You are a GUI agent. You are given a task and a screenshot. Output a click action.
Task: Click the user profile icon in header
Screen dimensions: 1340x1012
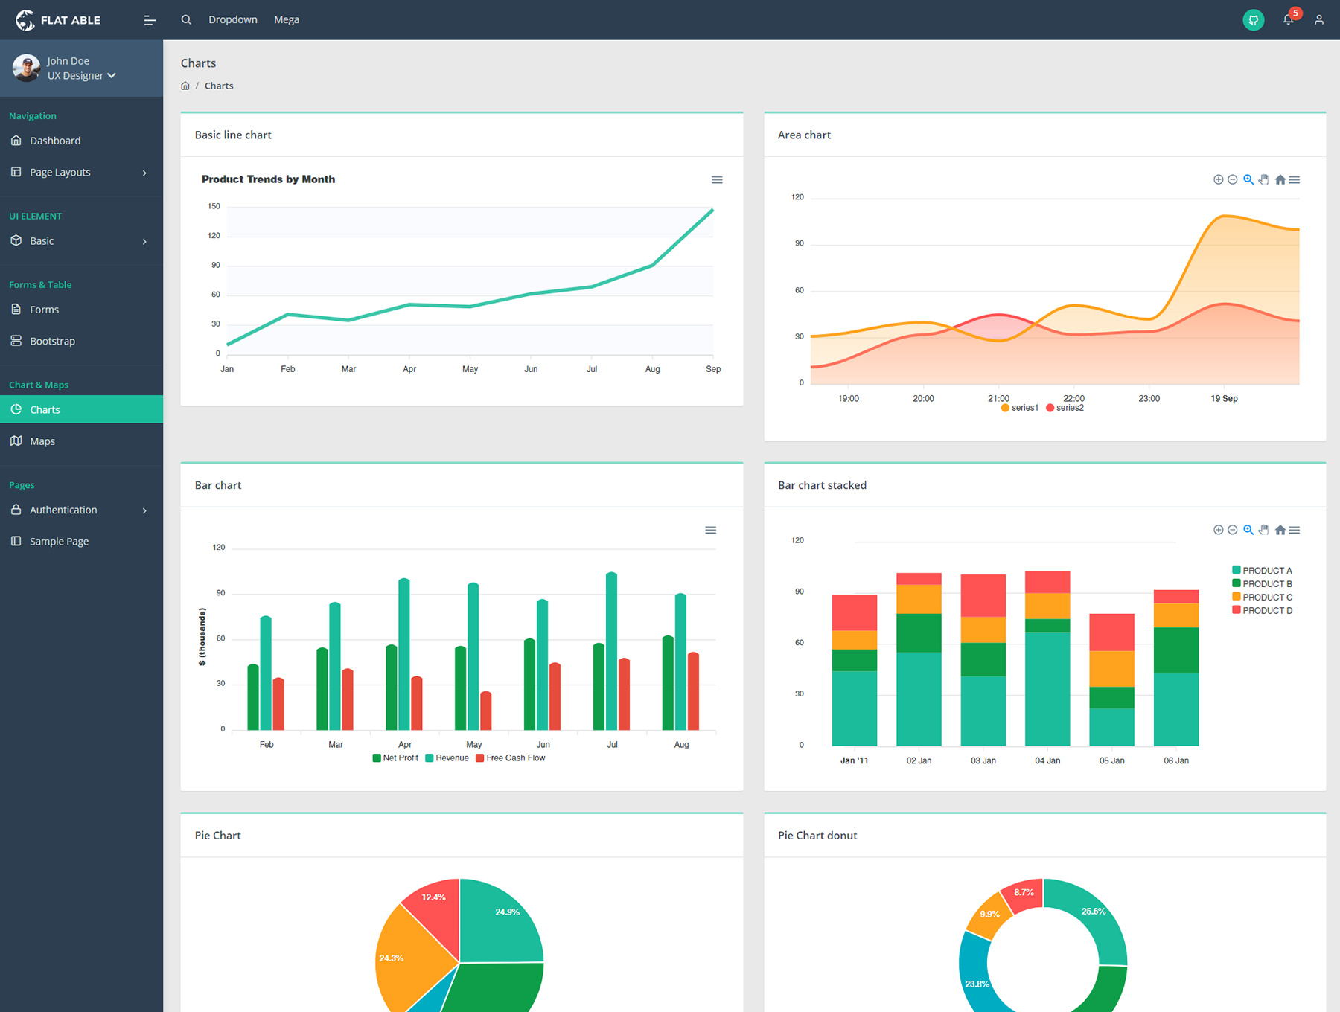1318,20
